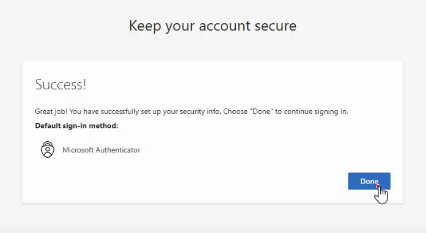
Task: Click the "successfully set up" phrase
Action: [131, 111]
